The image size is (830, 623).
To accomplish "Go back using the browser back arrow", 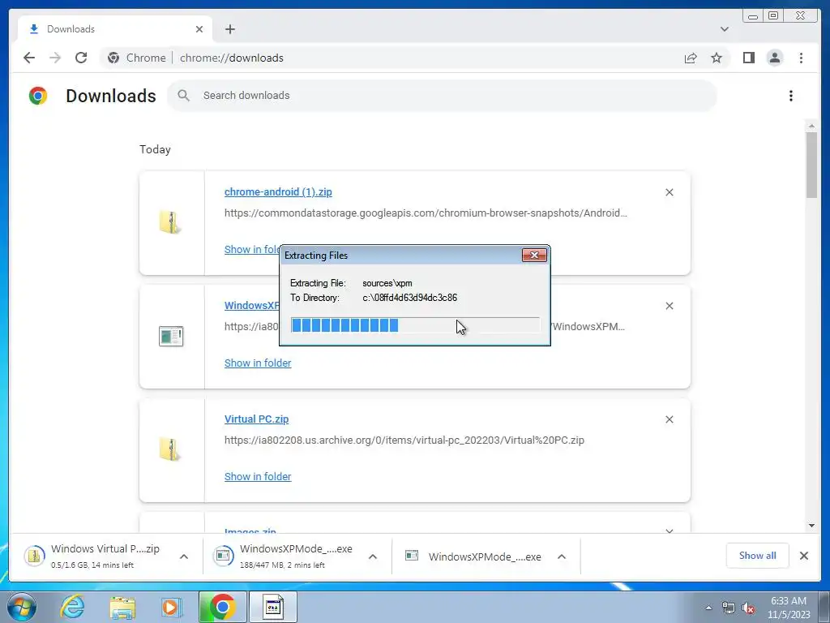I will (29, 58).
